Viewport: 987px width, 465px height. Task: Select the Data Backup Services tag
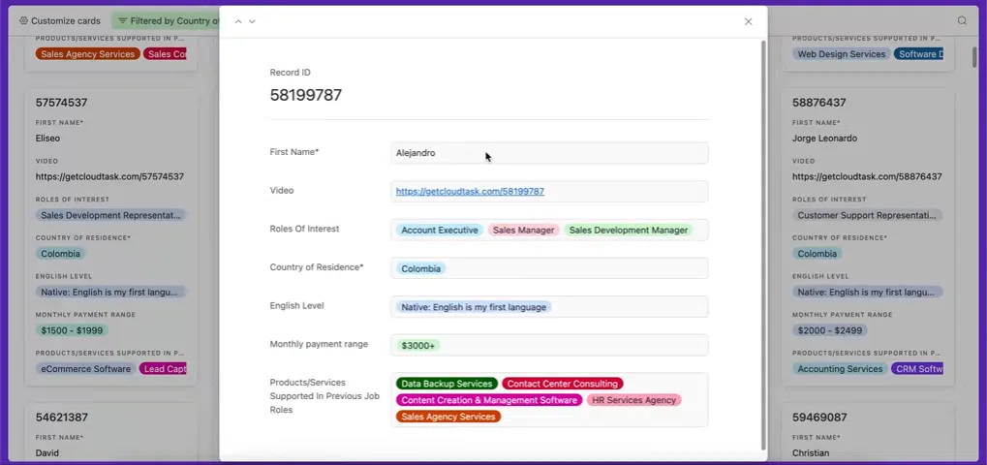(447, 384)
